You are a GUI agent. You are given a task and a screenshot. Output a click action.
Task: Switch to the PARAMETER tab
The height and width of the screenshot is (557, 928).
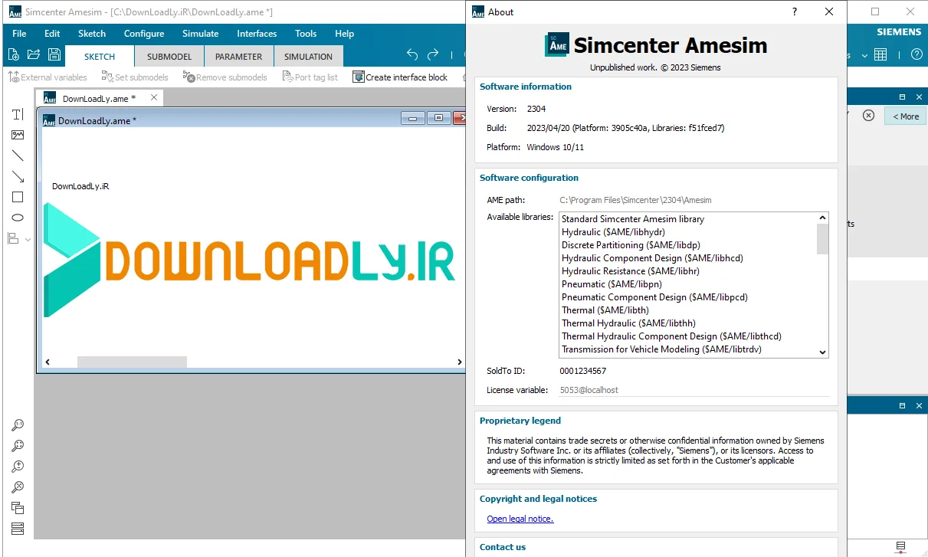tap(238, 57)
